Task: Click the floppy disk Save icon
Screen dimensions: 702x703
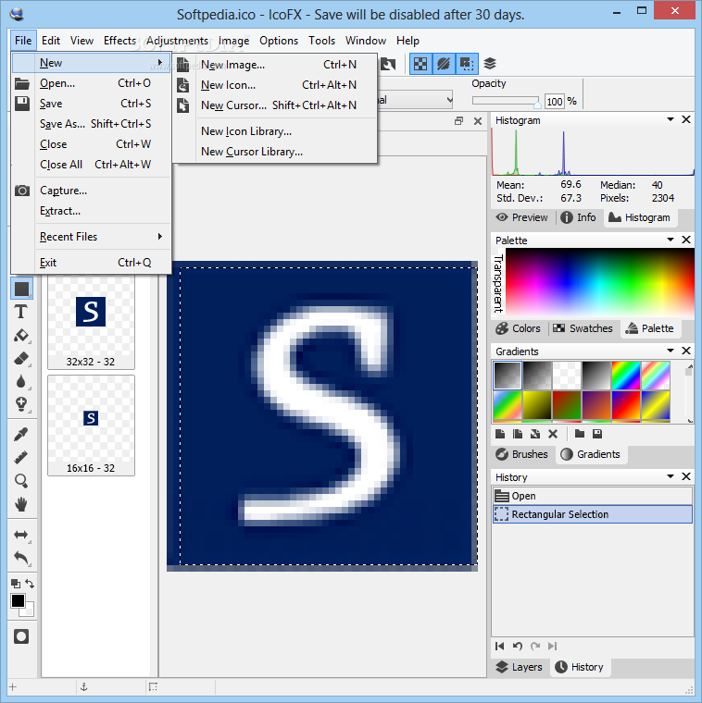Action: [x=22, y=104]
